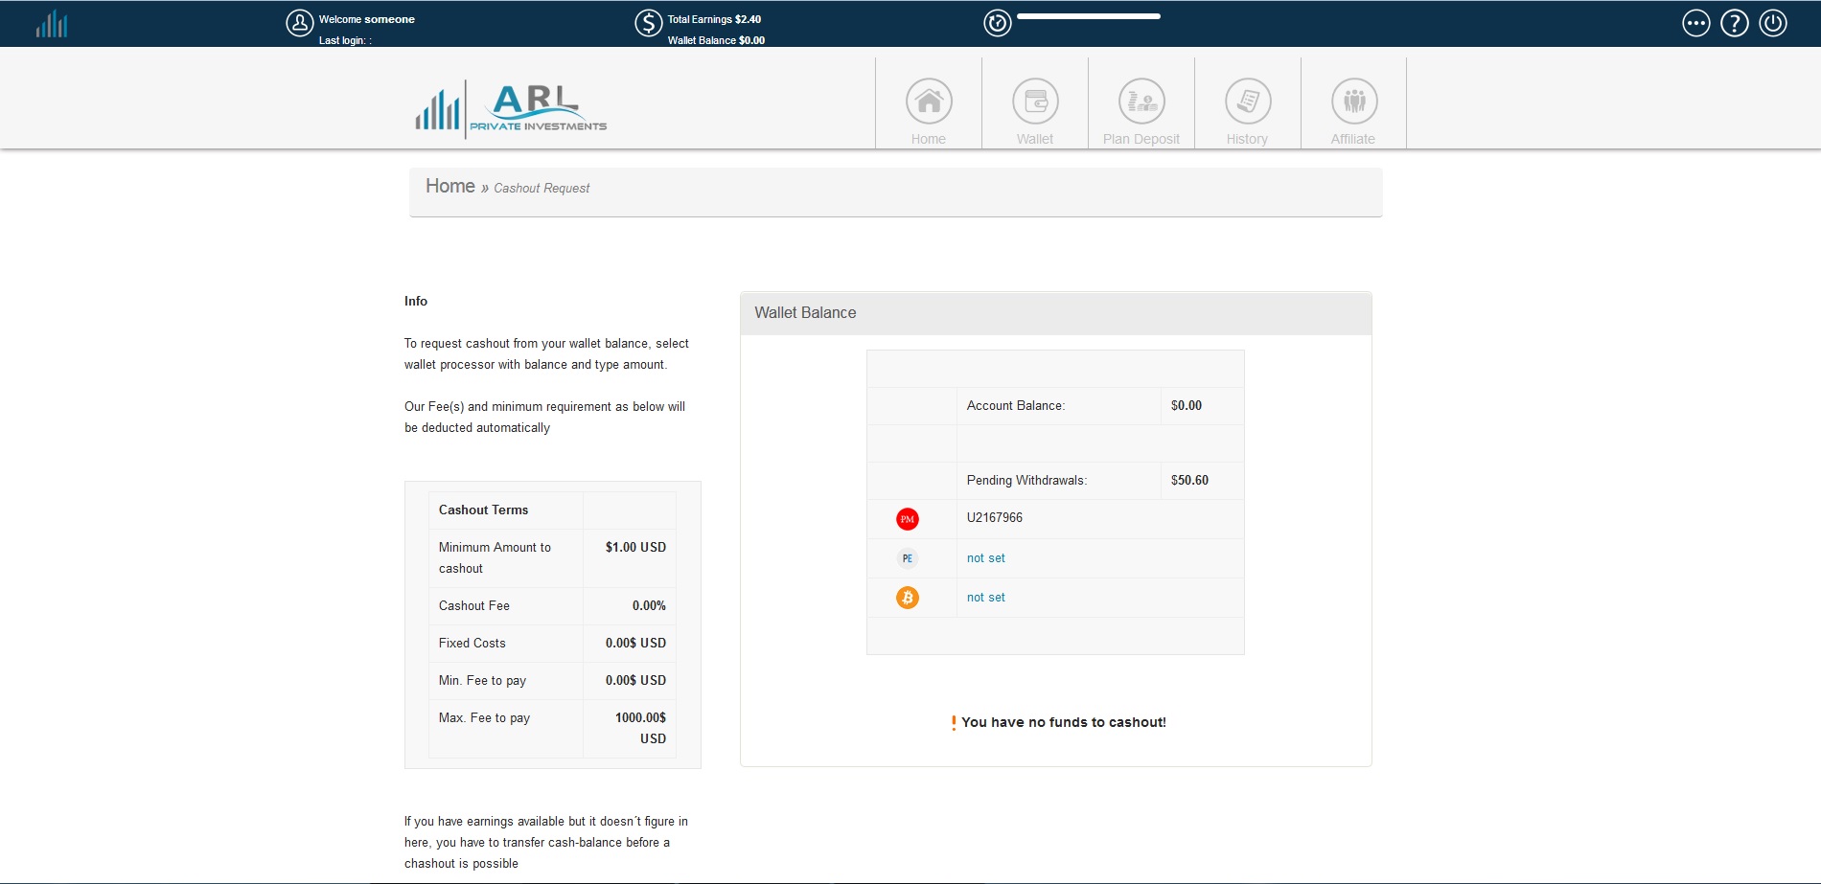
Task: Open the three-dots more options icon
Action: coord(1695,23)
